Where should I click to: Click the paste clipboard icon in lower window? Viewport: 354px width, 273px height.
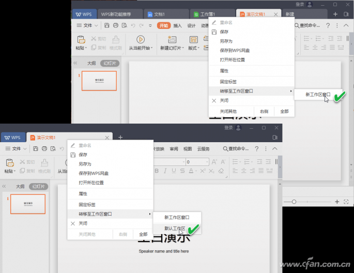[x=9, y=162]
